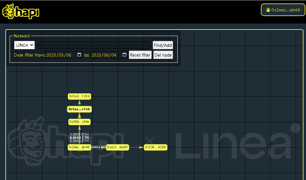
Task: Select graph node 0x09b...cfda
Action: pyautogui.click(x=79, y=122)
